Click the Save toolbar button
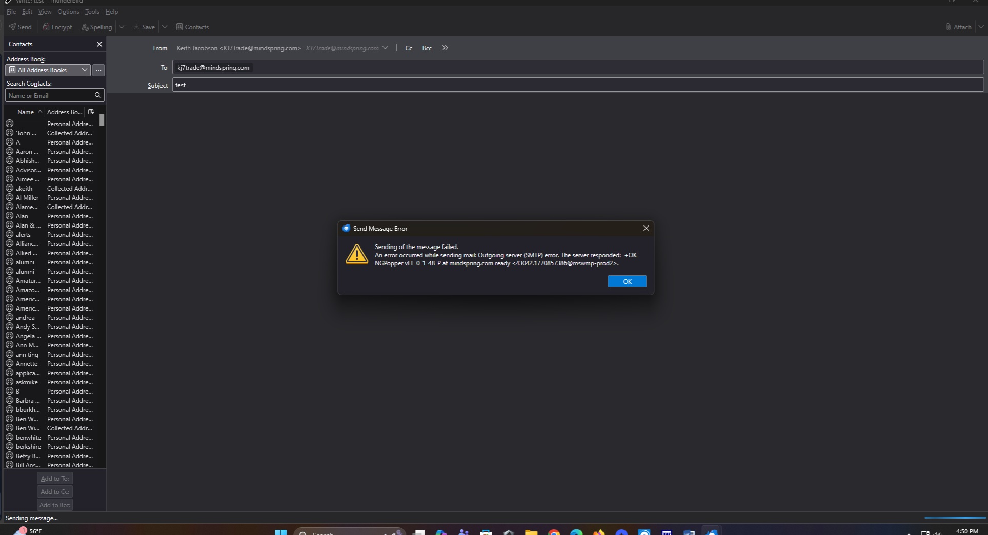The width and height of the screenshot is (988, 535). [144, 27]
